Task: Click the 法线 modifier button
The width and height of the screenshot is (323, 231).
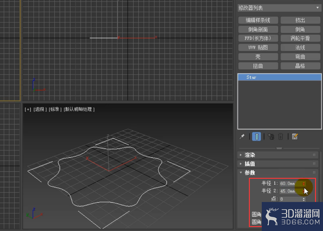Action: click(300, 47)
